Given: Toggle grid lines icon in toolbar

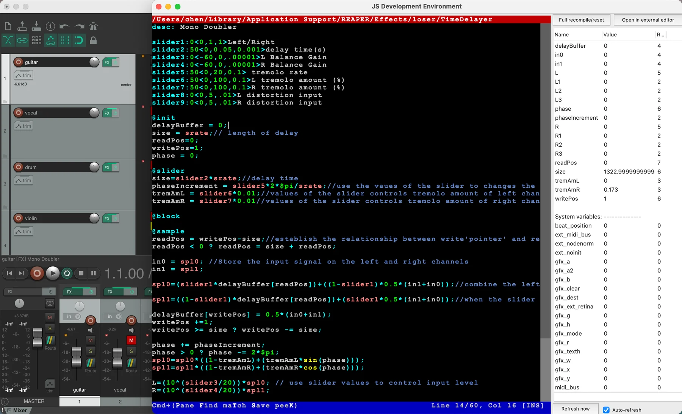Looking at the screenshot, I should [65, 40].
